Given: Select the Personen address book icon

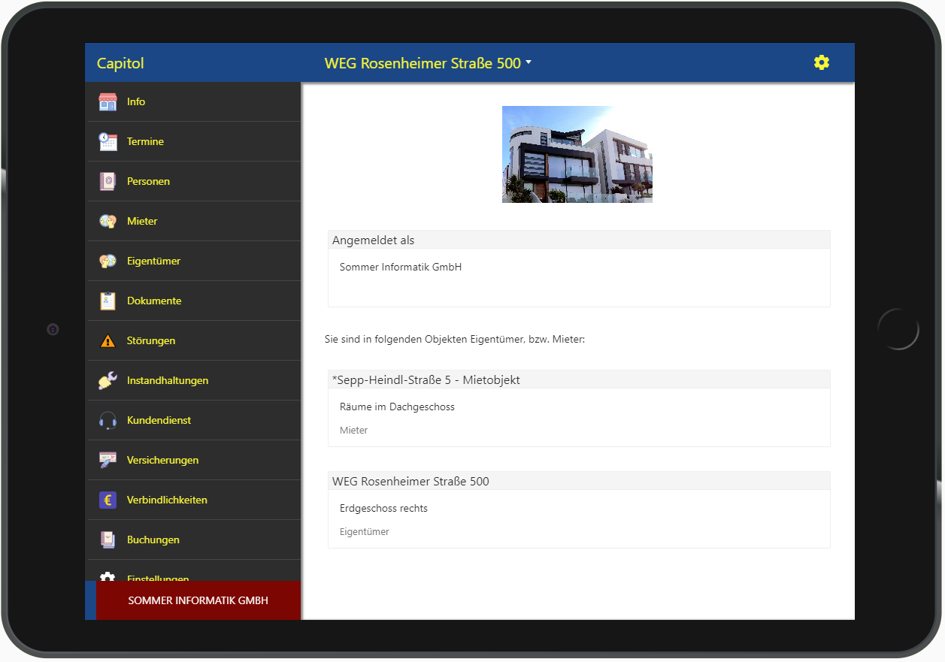Looking at the screenshot, I should tap(108, 182).
